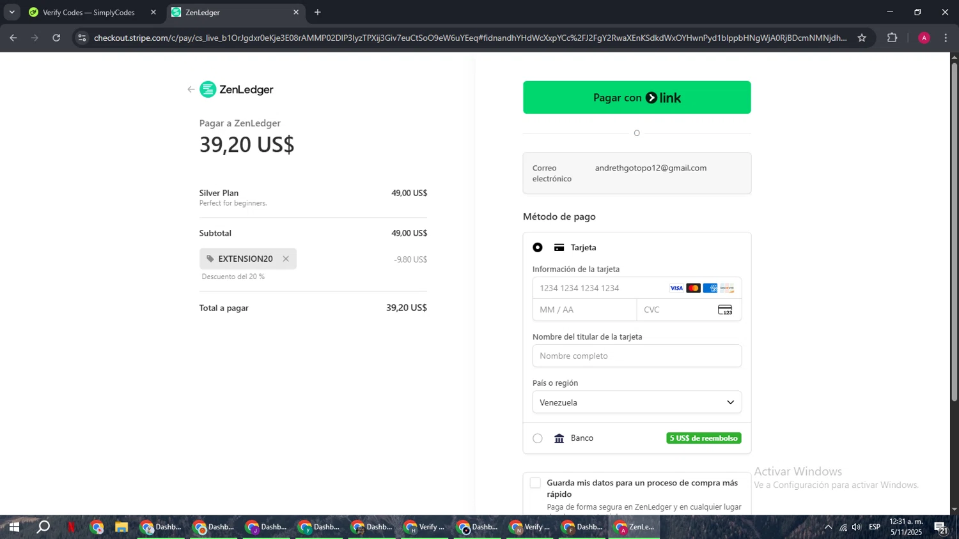Click the browser address bar URL
Image resolution: width=959 pixels, height=539 pixels.
point(470,38)
